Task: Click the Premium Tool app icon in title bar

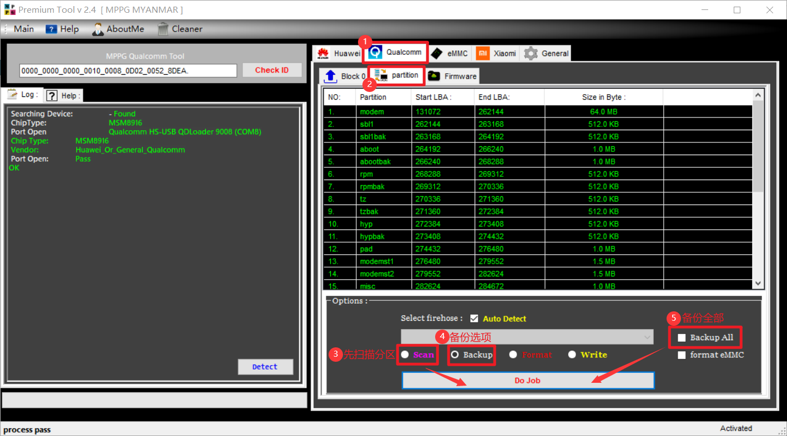Action: pos(9,10)
